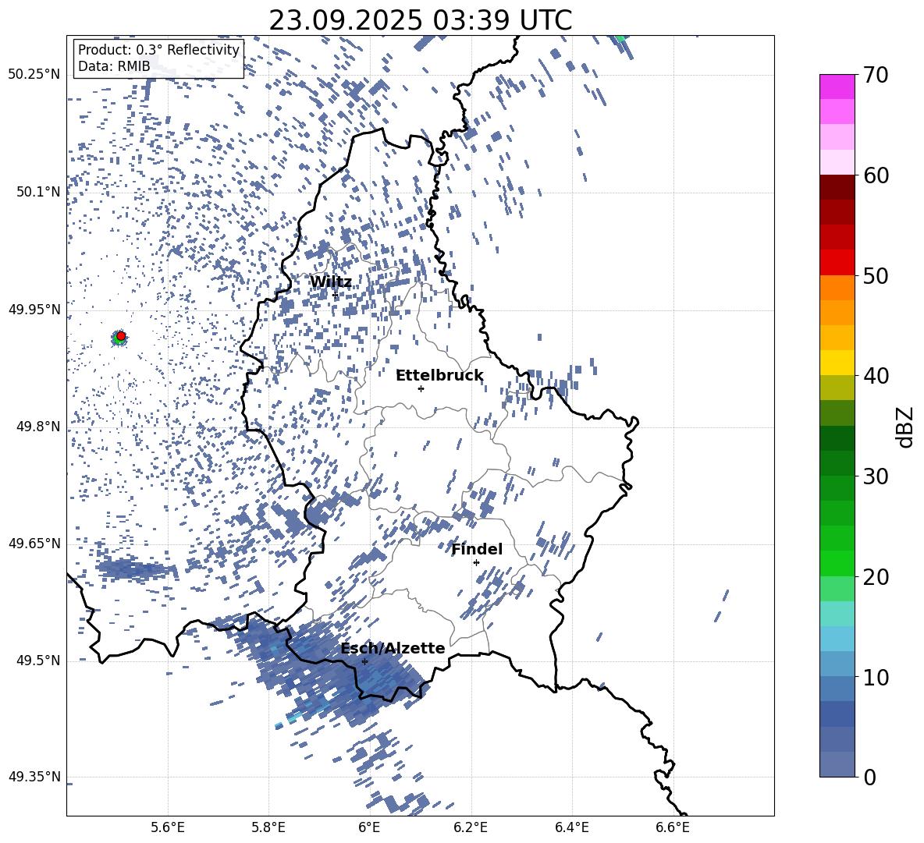Click the Wiltz cross marker
This screenshot has width=924, height=843.
pyautogui.click(x=335, y=295)
